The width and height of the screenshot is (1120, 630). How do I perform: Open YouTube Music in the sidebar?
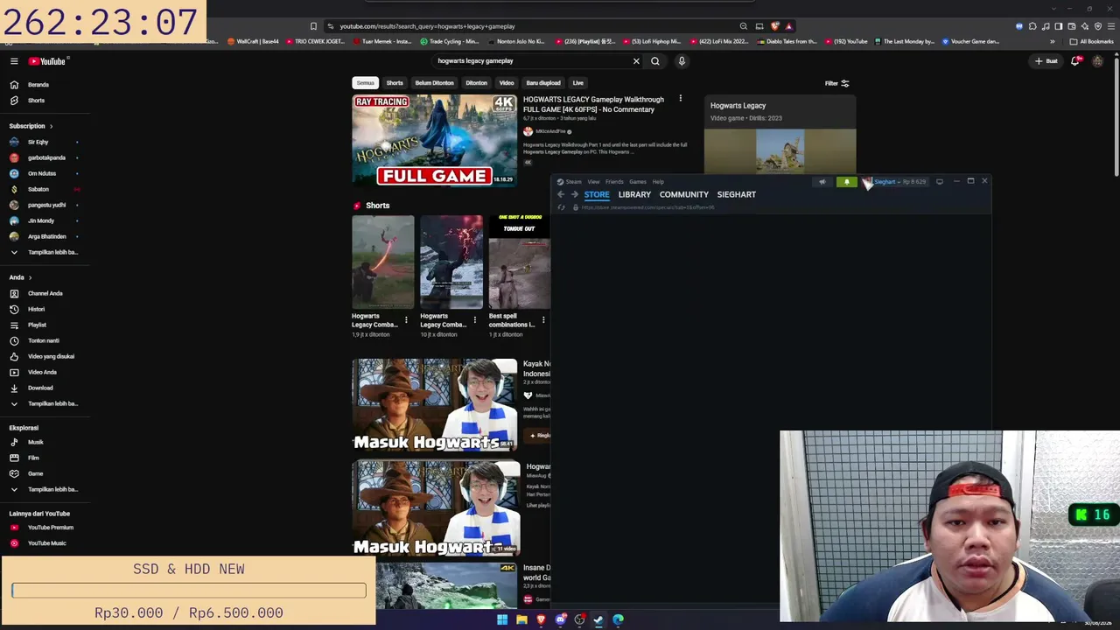pos(46,543)
